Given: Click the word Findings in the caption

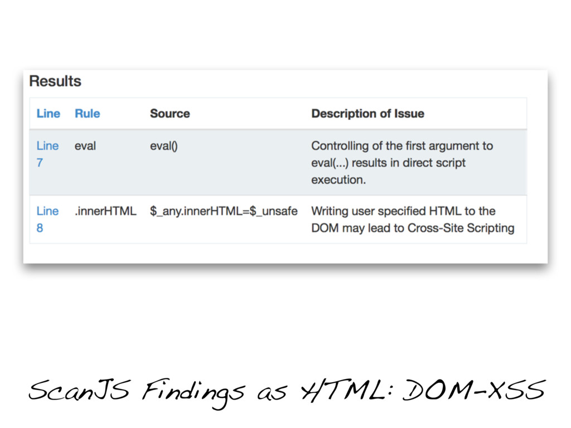Looking at the screenshot, I should 193,393.
